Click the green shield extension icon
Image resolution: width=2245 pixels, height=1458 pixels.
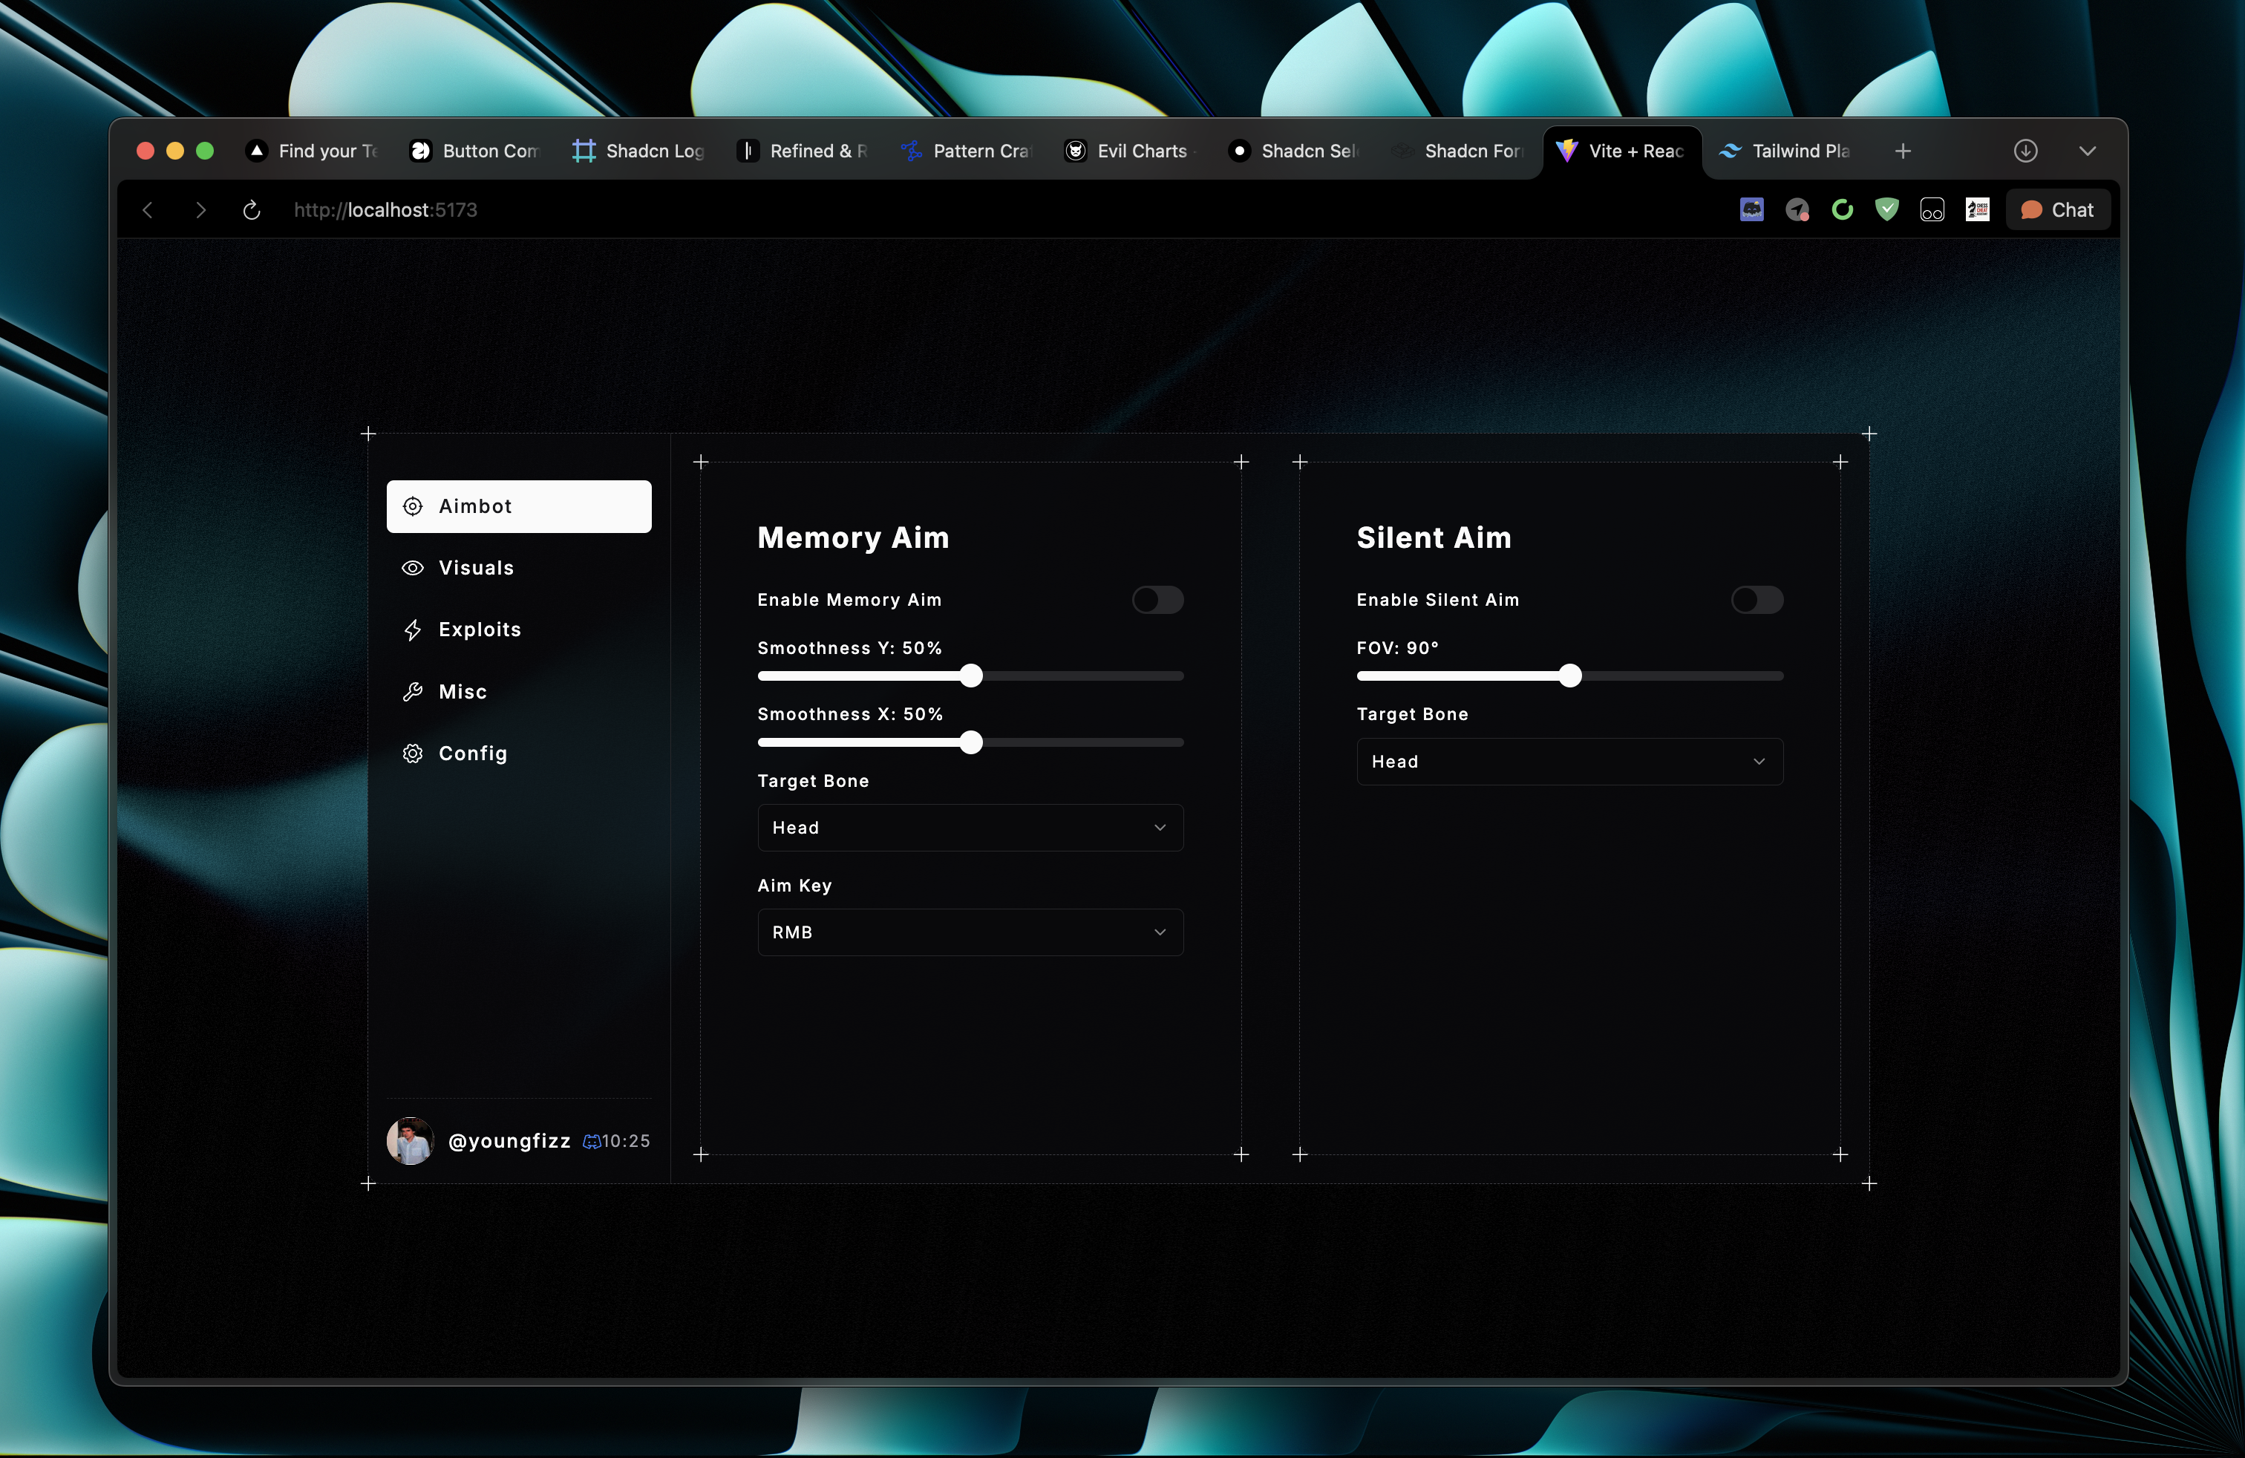[x=1886, y=209]
